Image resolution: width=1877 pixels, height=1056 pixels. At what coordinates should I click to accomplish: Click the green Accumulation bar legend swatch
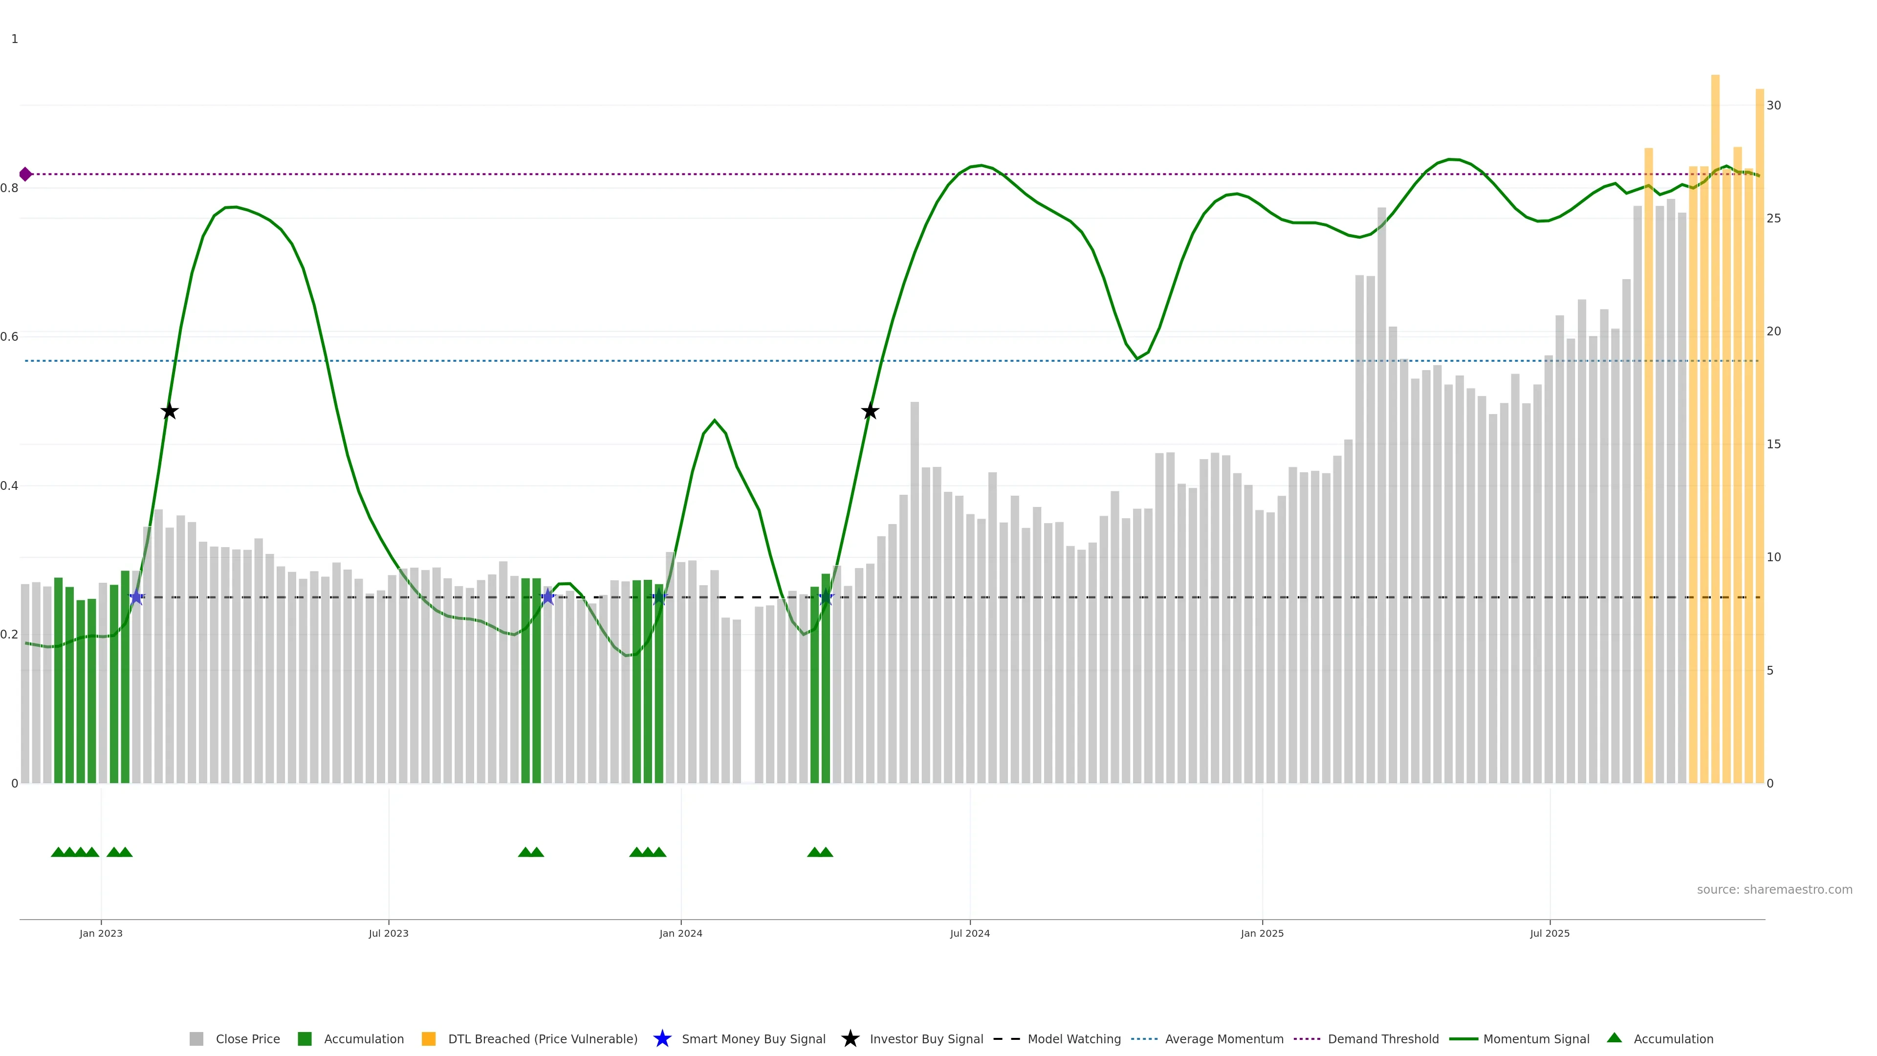305,1038
